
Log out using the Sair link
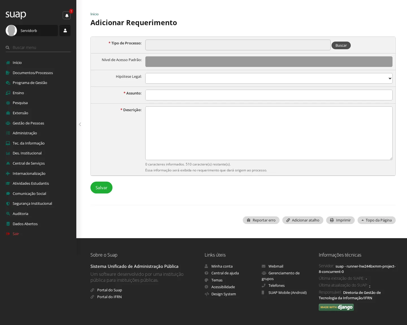(16, 234)
